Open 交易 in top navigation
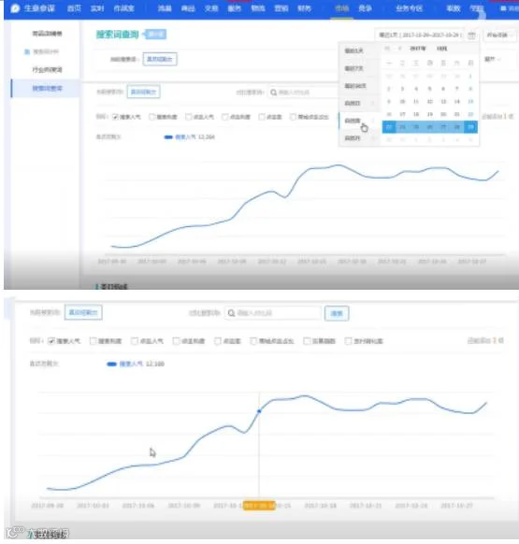The width and height of the screenshot is (519, 544). (211, 8)
